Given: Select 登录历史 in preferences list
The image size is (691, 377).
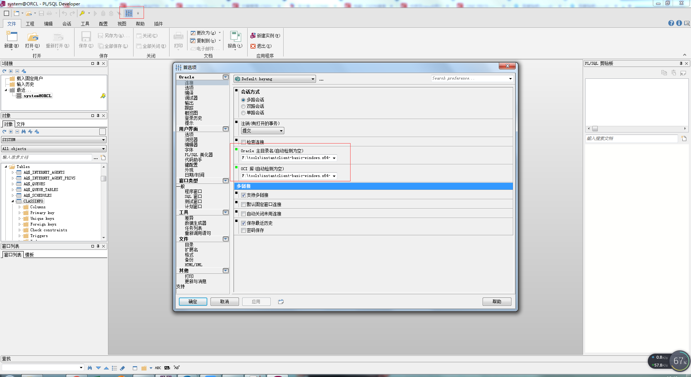Looking at the screenshot, I should (193, 118).
